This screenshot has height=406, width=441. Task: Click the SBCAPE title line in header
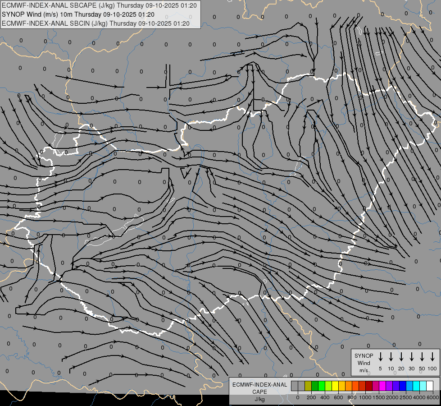point(99,5)
